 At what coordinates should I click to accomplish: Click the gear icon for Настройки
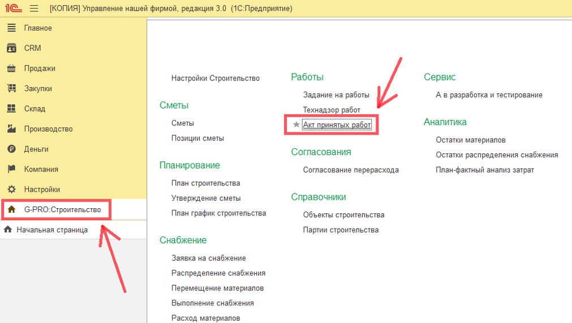point(11,190)
